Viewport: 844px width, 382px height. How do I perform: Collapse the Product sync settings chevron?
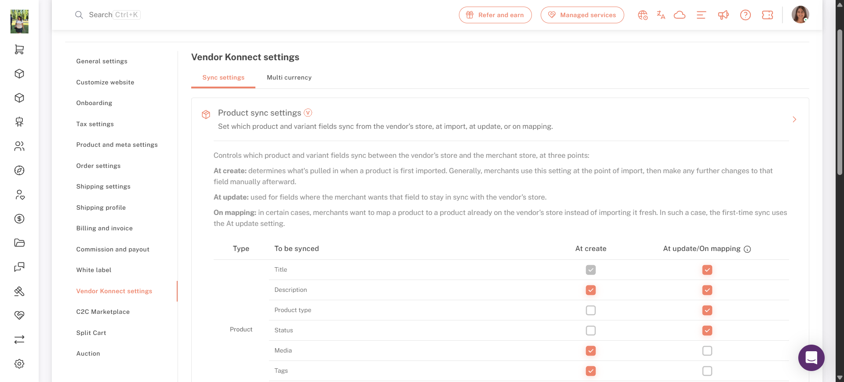[794, 120]
